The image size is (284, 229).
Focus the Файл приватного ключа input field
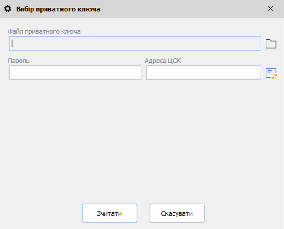coord(135,43)
